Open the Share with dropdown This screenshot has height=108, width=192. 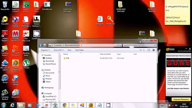pos(58,50)
